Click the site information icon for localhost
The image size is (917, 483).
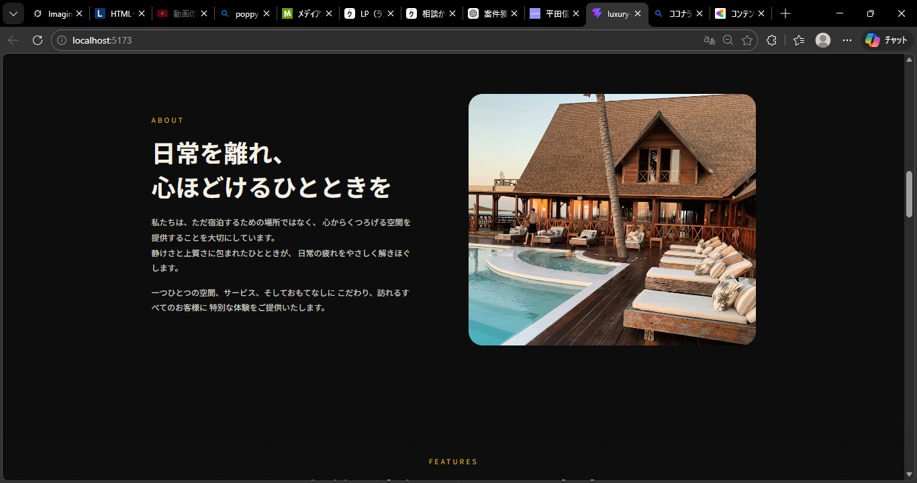coord(60,40)
